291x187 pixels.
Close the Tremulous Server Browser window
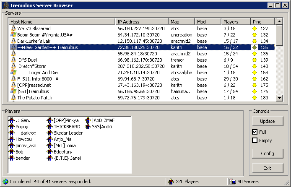[285, 5]
